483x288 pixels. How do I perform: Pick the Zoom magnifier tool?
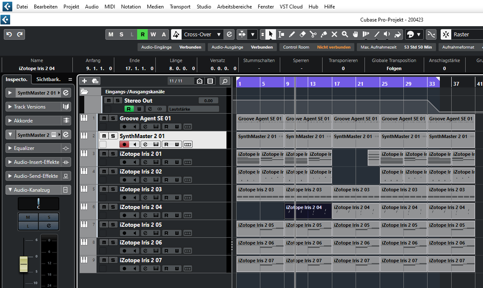(x=345, y=34)
